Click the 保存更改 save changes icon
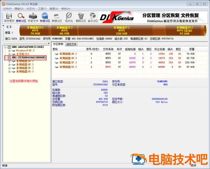The height and width of the screenshot is (169, 210). tap(9, 17)
